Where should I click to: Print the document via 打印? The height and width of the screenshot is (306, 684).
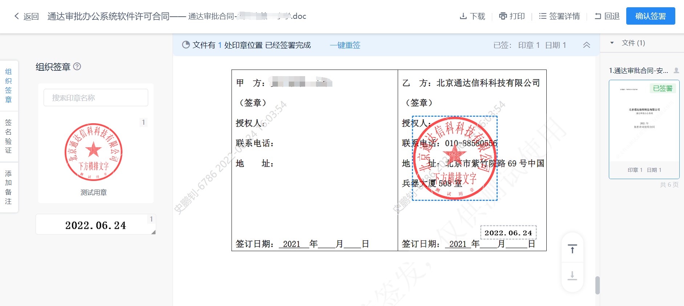click(x=512, y=16)
